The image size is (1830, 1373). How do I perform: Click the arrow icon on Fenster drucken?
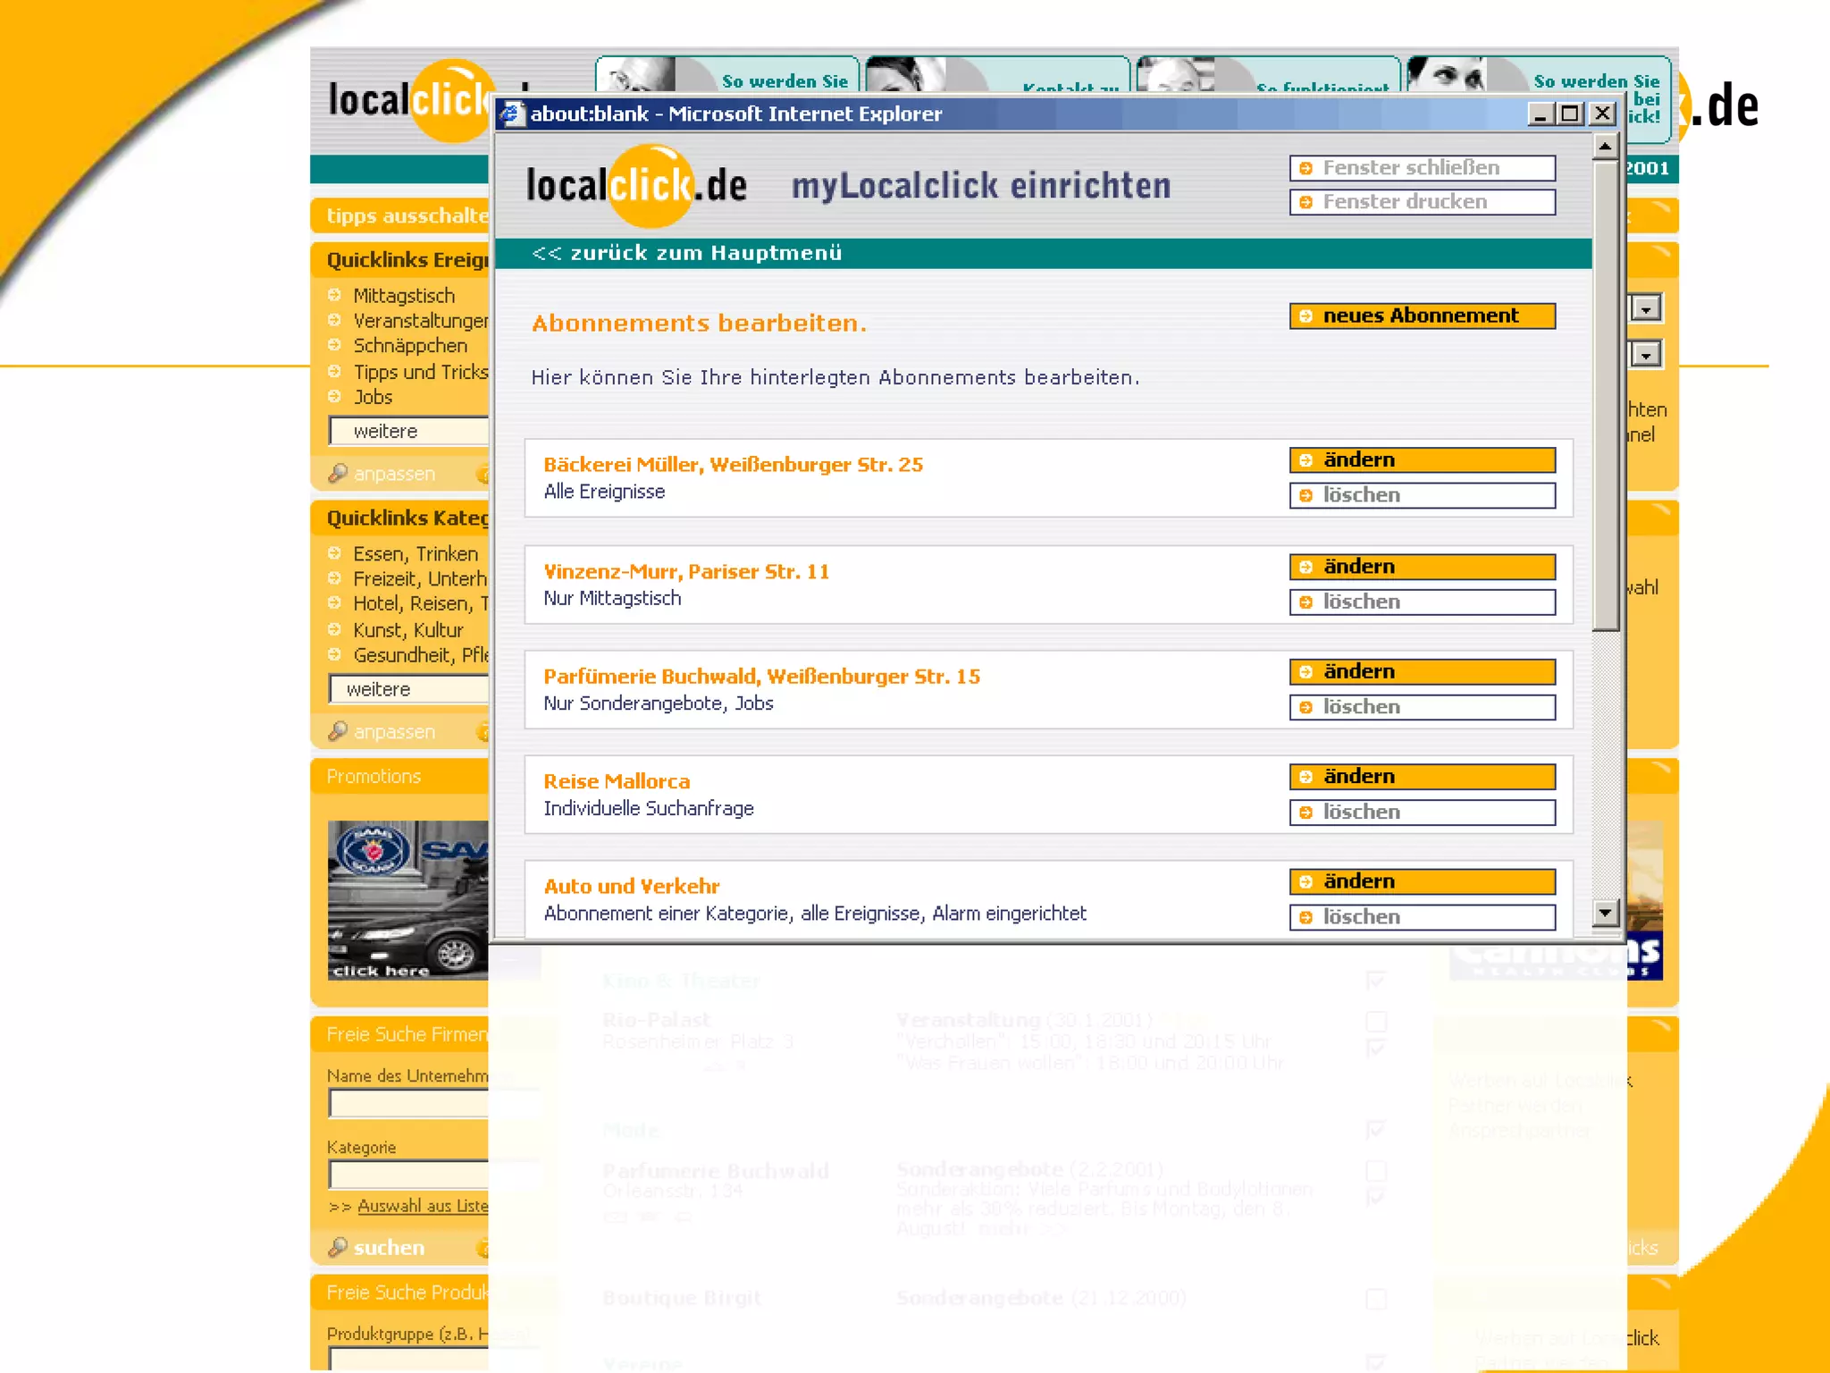click(1305, 202)
